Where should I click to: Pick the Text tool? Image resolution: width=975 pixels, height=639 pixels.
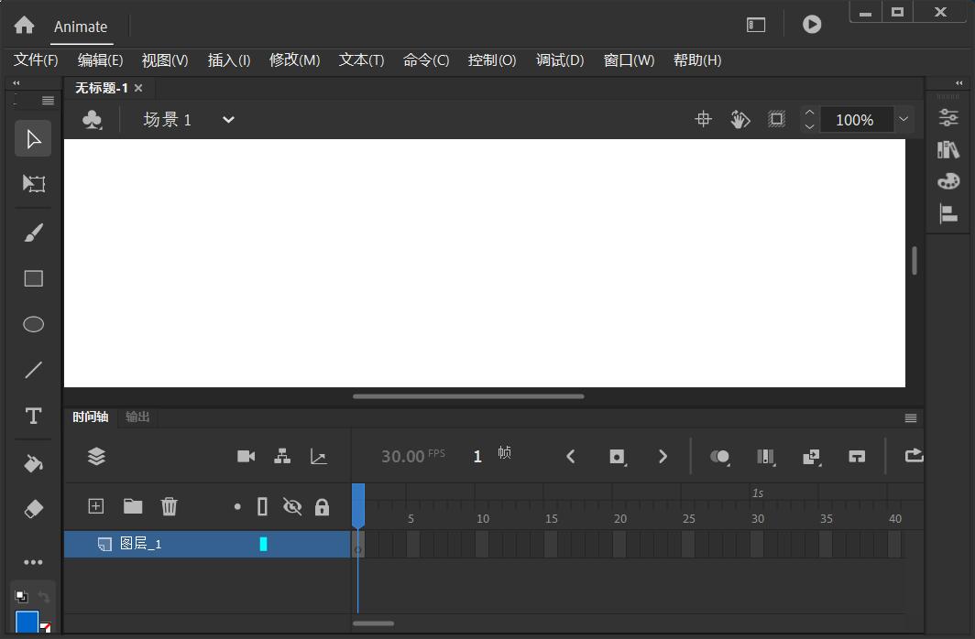click(x=33, y=417)
